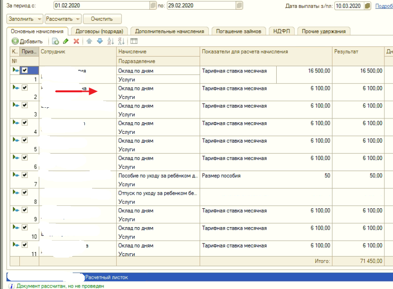The width and height of the screenshot is (393, 289).
Task: Click the green Add (Добавить) button
Action: (27, 42)
